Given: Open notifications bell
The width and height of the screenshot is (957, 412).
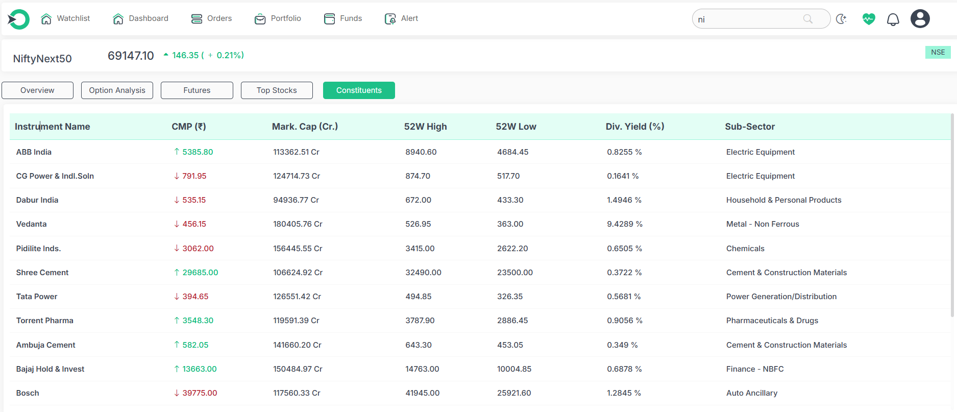Looking at the screenshot, I should [893, 19].
